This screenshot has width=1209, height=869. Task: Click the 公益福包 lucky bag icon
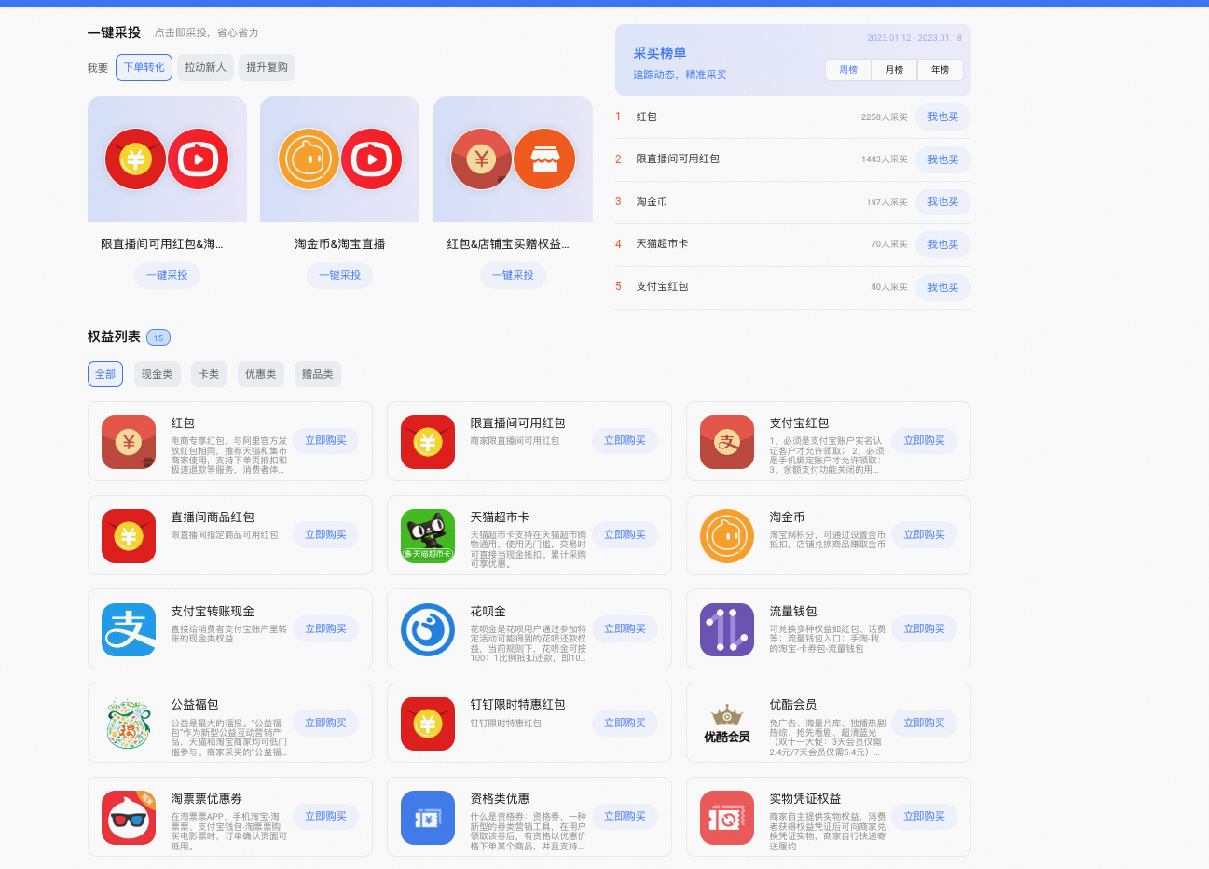coord(129,724)
